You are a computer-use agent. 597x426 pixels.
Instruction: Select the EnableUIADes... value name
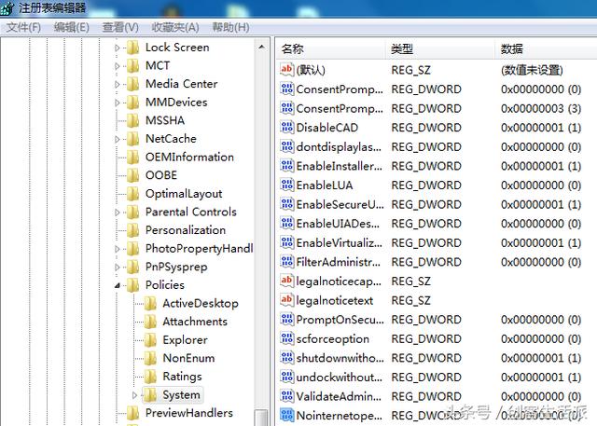[x=338, y=224]
